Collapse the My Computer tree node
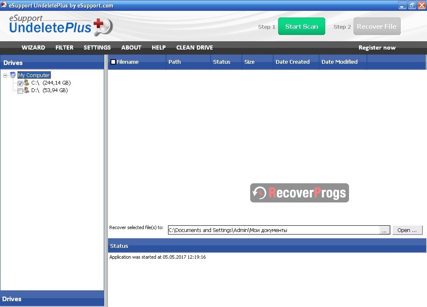This screenshot has height=307, width=427. [x=5, y=75]
